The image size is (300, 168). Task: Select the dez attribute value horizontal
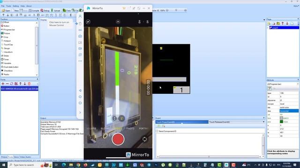(x=289, y=111)
